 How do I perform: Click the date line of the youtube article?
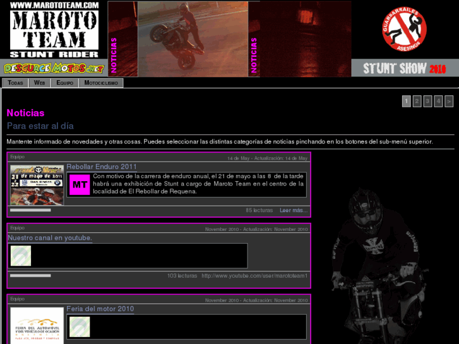pyautogui.click(x=256, y=230)
